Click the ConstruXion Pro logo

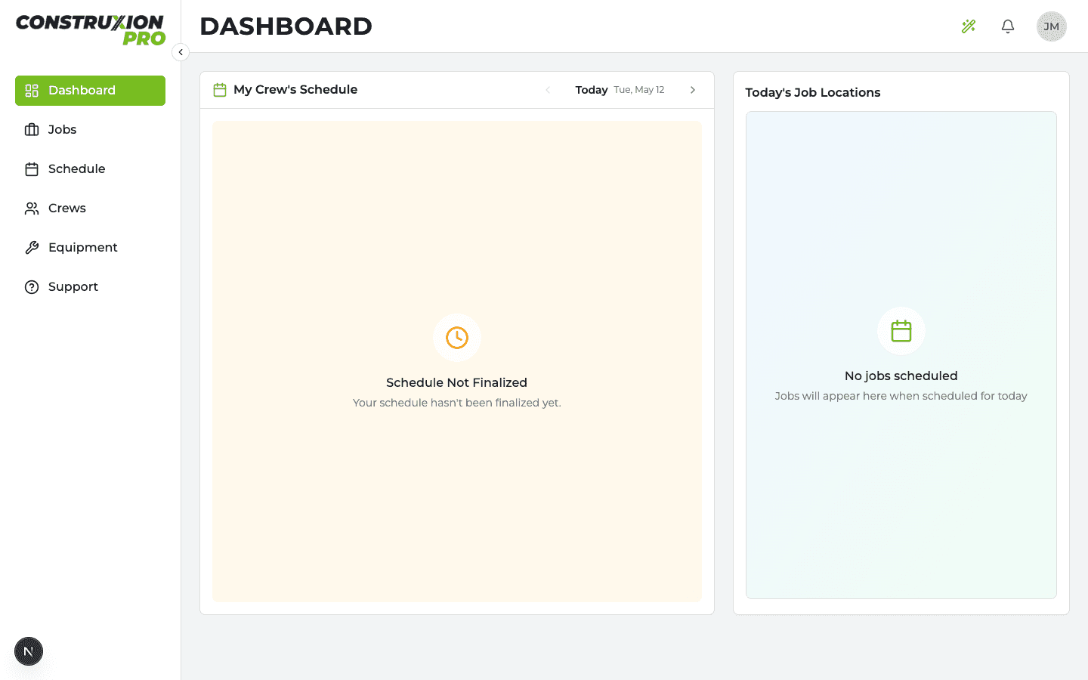(91, 30)
